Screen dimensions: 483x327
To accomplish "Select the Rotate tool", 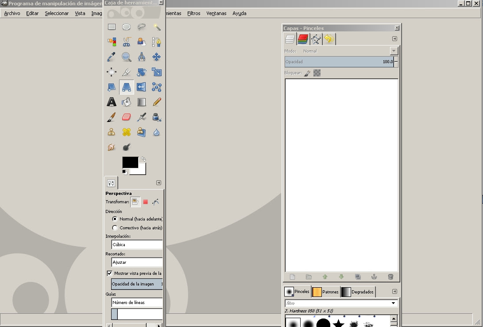I will click(141, 72).
